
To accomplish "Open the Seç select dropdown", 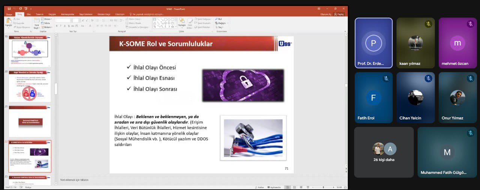I will coord(220,27).
